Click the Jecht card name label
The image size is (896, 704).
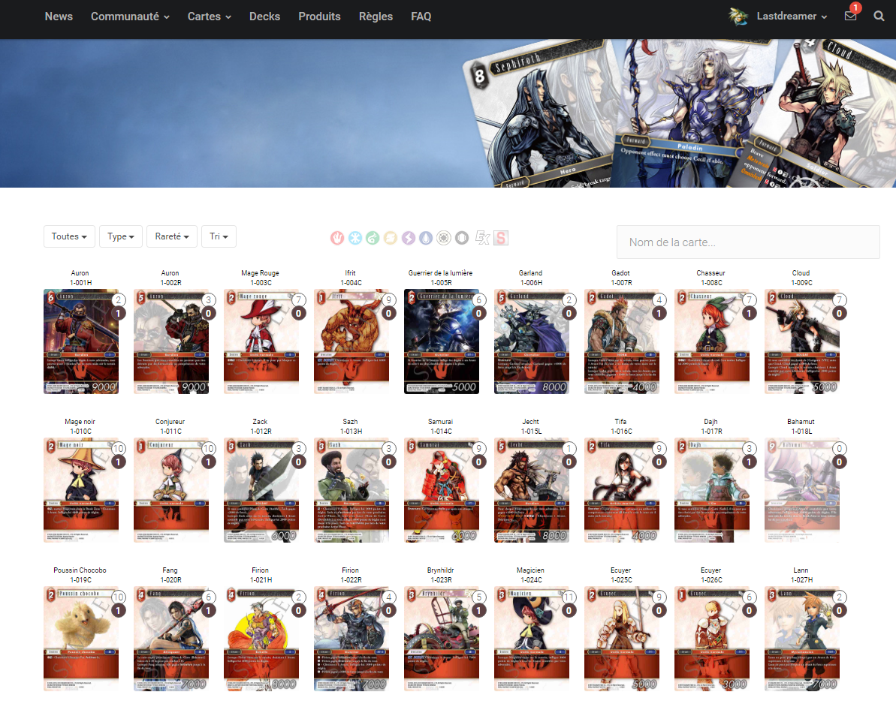tap(530, 421)
